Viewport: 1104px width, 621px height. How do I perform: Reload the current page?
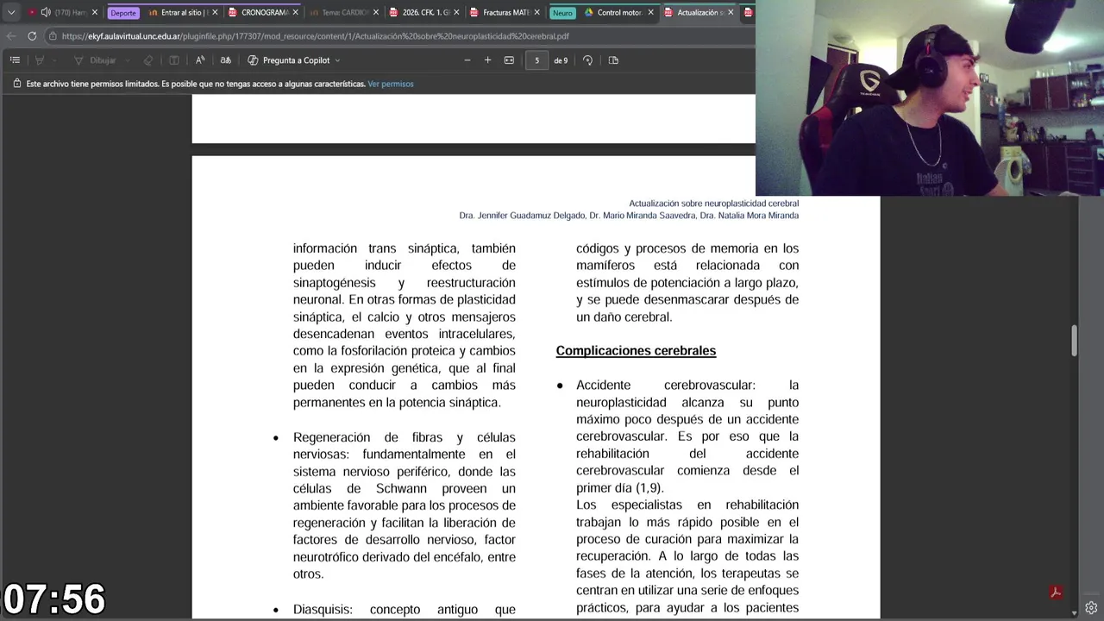(32, 36)
